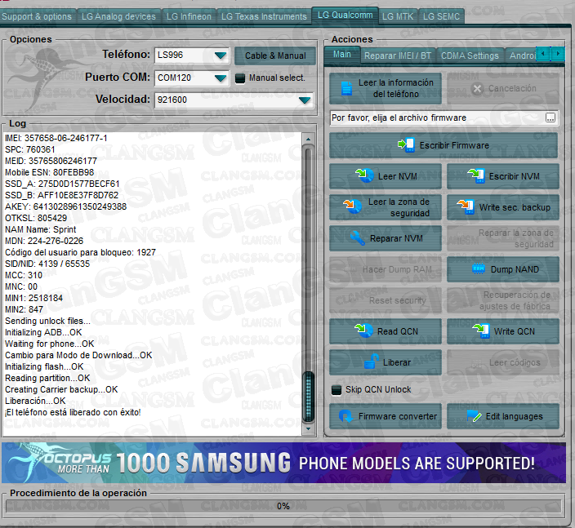This screenshot has width=575, height=528.
Task: Click the Samsung phone models banner
Action: [x=283, y=463]
